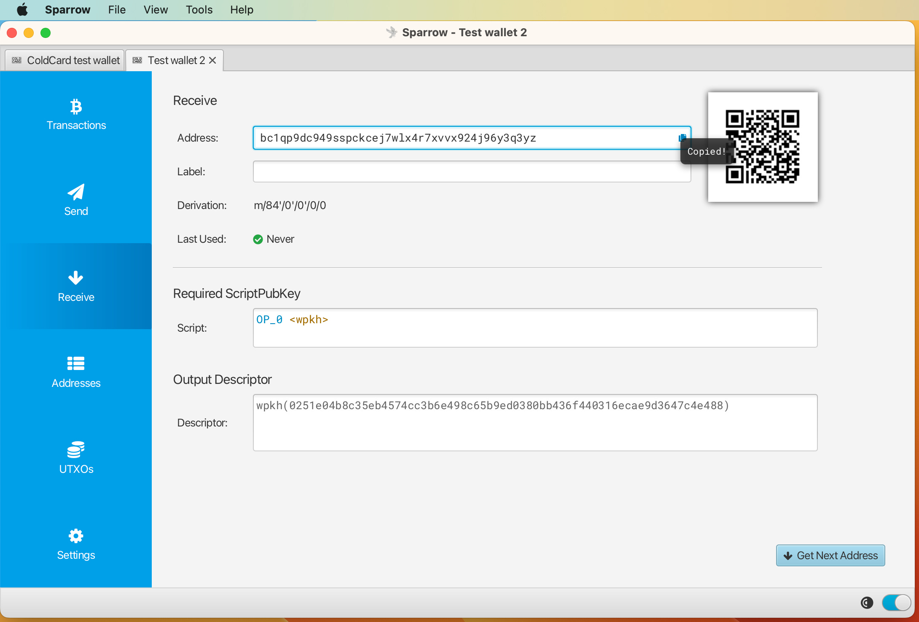Screen dimensions: 919x622
Task: Click the derivation path m/84'/0'/0'/0/0
Action: (290, 205)
